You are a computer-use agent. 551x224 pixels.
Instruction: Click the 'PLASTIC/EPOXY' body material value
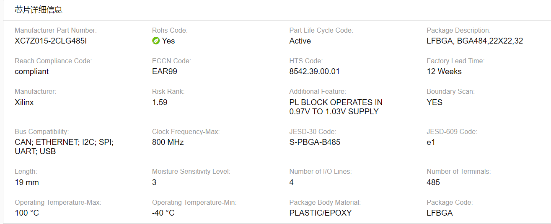(321, 213)
